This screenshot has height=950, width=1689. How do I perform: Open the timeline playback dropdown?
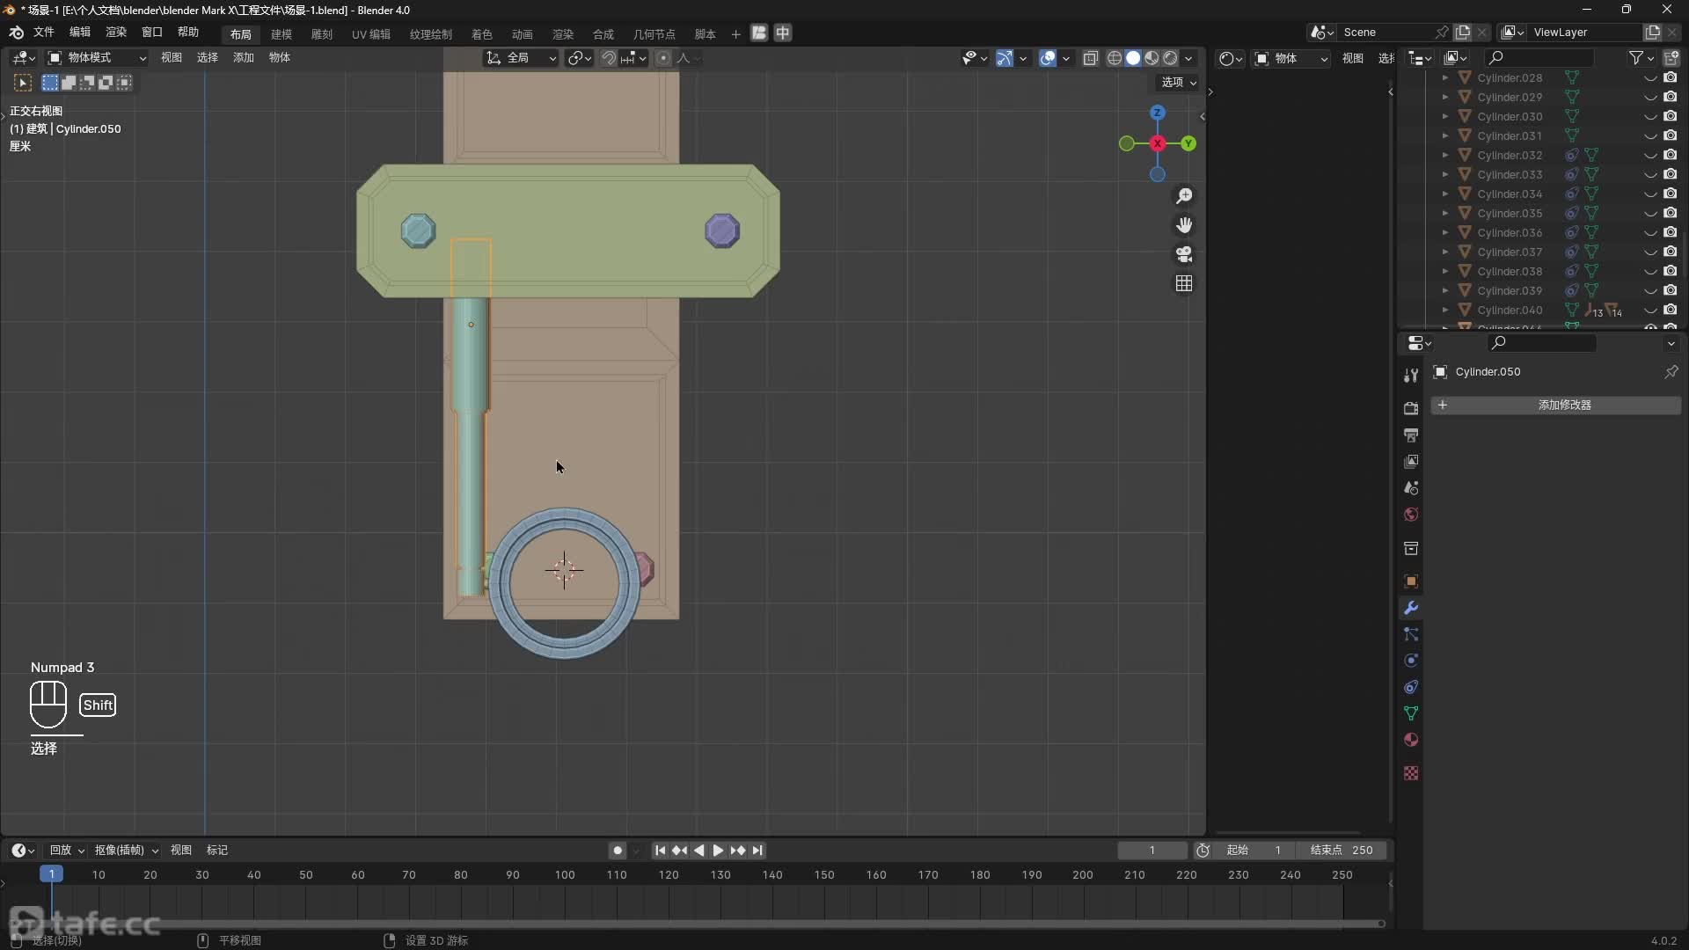(67, 851)
